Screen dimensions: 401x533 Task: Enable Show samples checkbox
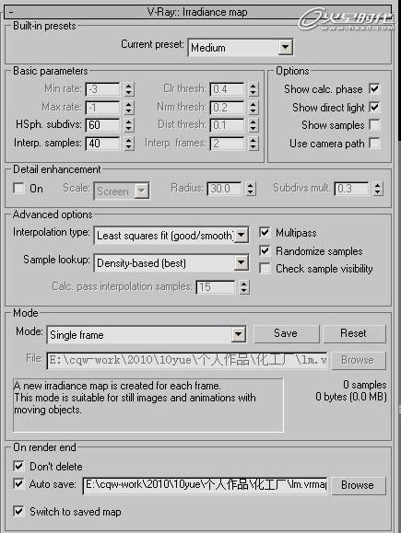(x=374, y=125)
